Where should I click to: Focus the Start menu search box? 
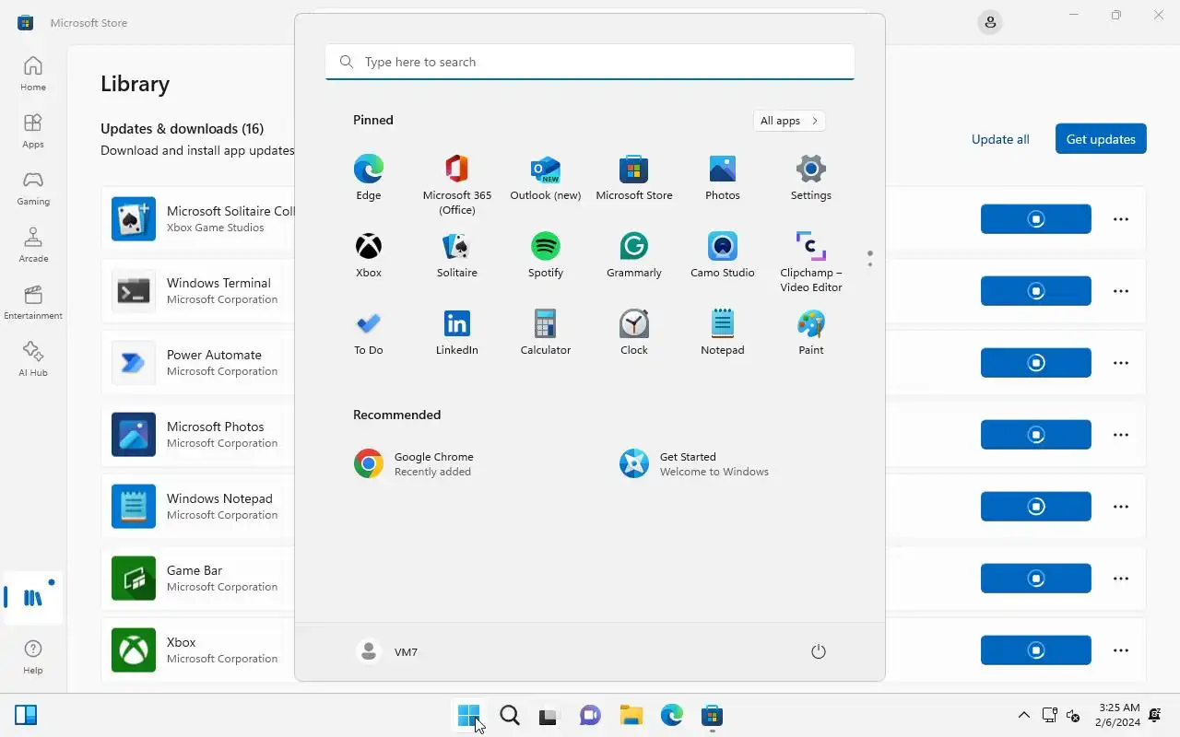pyautogui.click(x=590, y=62)
